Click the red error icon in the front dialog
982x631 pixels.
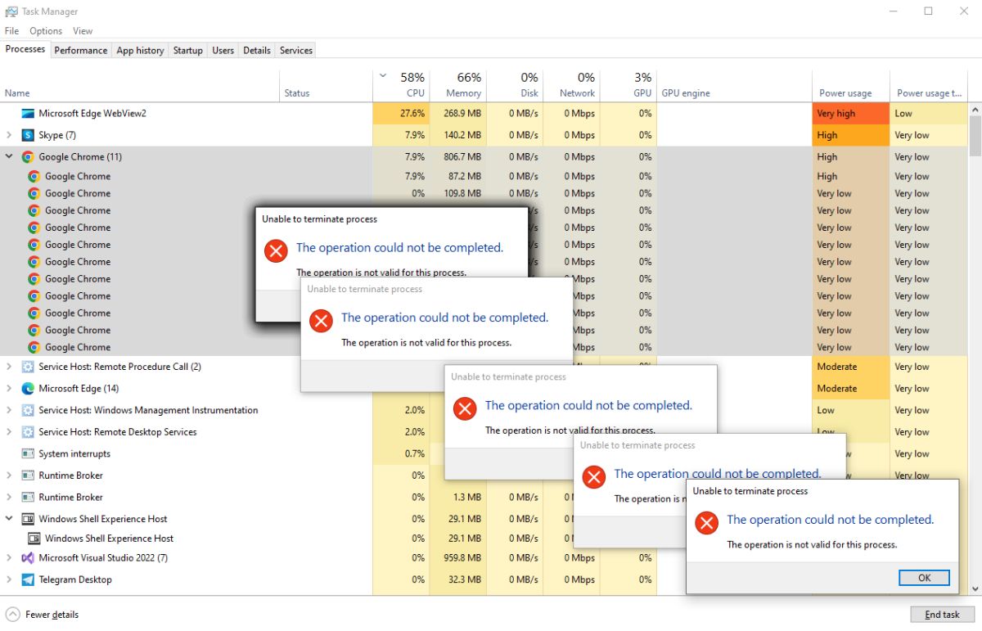click(706, 522)
